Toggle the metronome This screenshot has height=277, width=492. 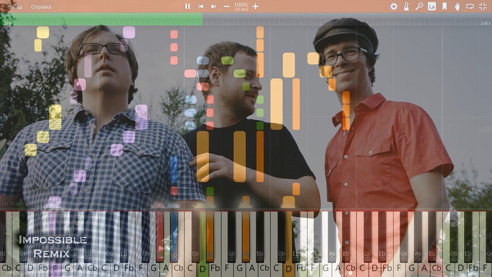click(x=406, y=6)
